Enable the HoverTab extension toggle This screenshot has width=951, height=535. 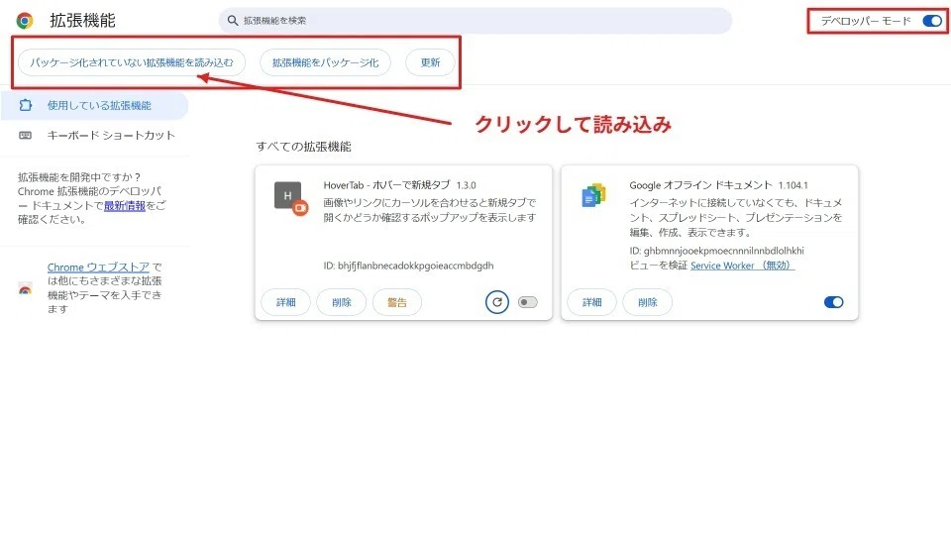[528, 302]
